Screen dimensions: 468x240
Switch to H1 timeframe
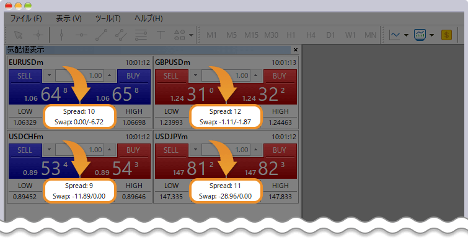pyautogui.click(x=291, y=35)
